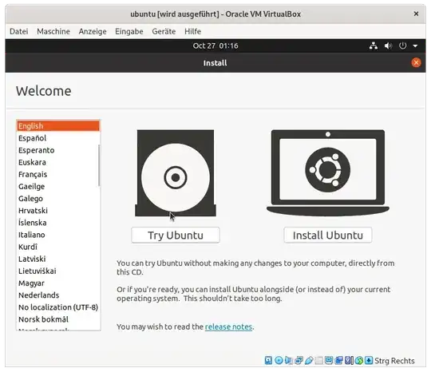The width and height of the screenshot is (431, 372).
Task: Select Kurdî in the language list
Action: pyautogui.click(x=58, y=247)
